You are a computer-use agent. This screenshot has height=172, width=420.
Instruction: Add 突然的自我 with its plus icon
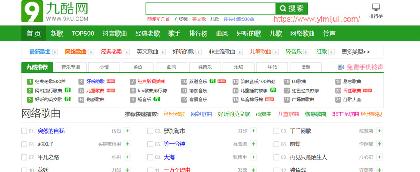coord(127,131)
